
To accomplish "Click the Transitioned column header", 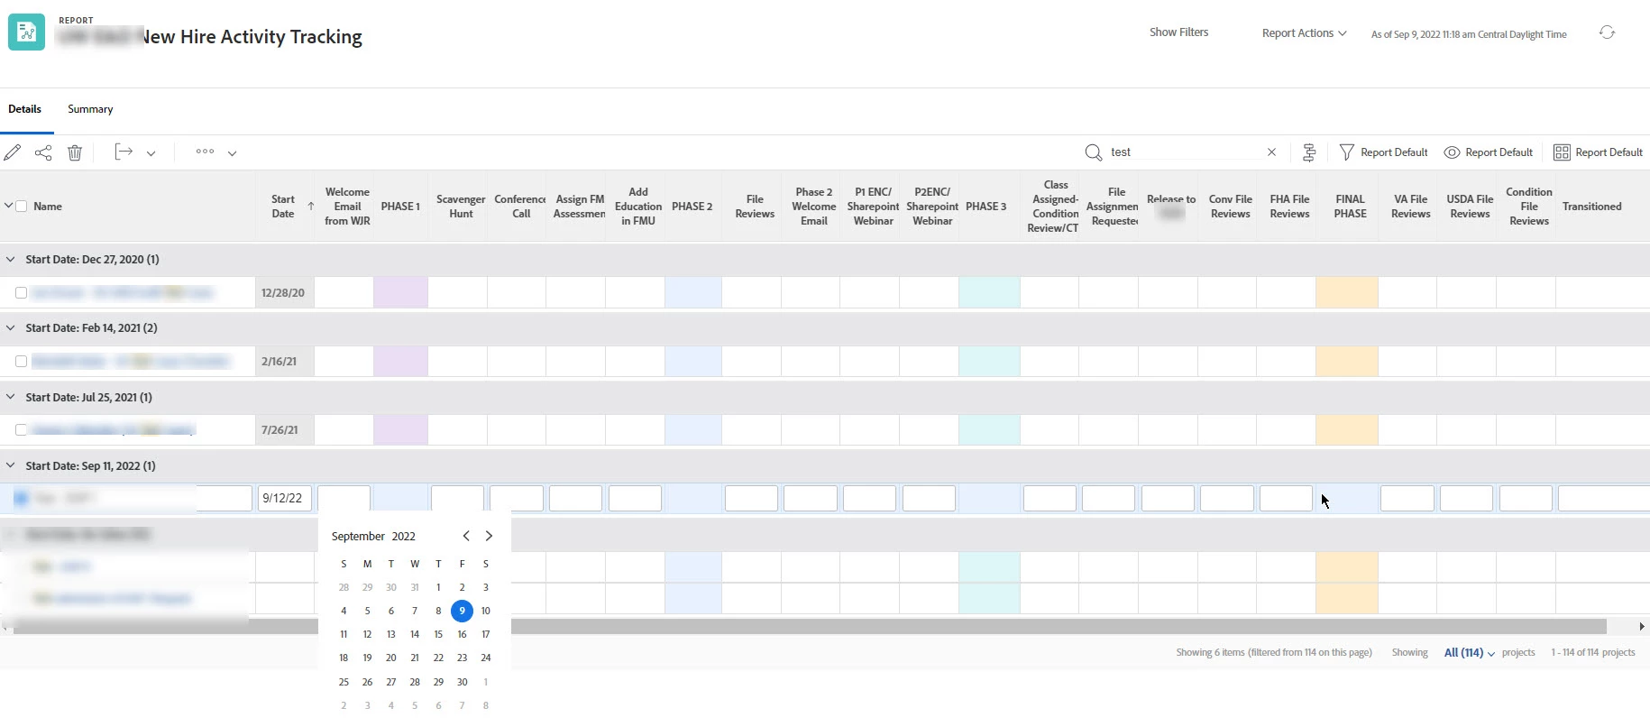I will (1591, 207).
